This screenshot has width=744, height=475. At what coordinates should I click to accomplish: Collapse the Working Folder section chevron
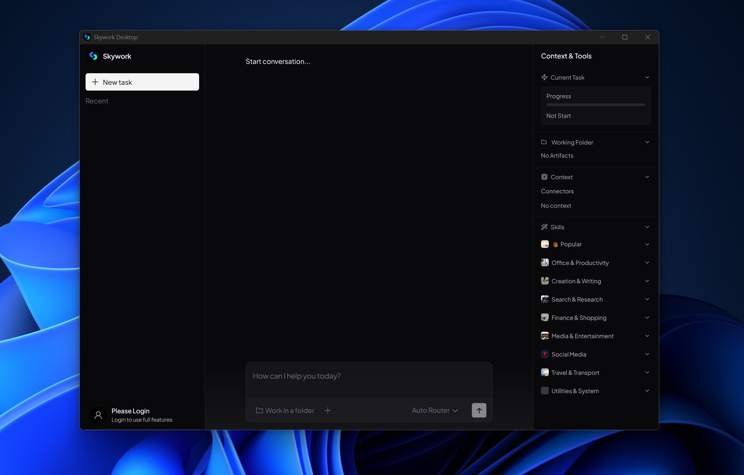[x=647, y=142]
